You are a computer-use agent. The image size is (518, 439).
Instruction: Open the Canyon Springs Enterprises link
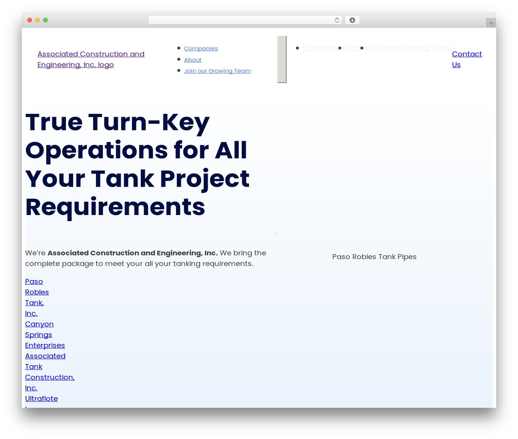click(45, 335)
